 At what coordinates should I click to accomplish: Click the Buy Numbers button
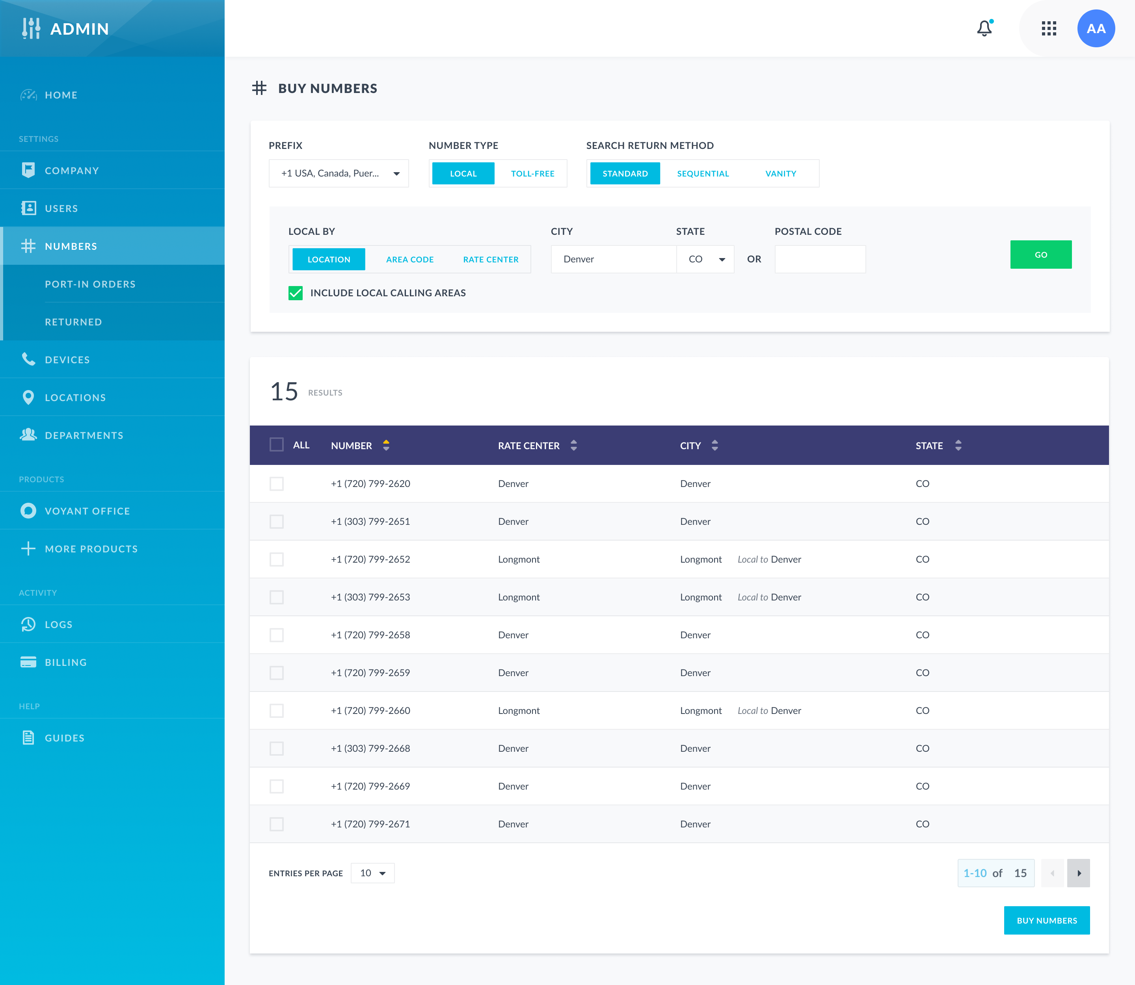click(1046, 921)
